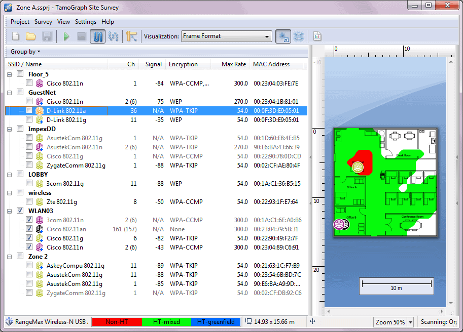Screen dimensions: 463x332
Task: Click the Stop survey square icon
Action: tap(81, 36)
